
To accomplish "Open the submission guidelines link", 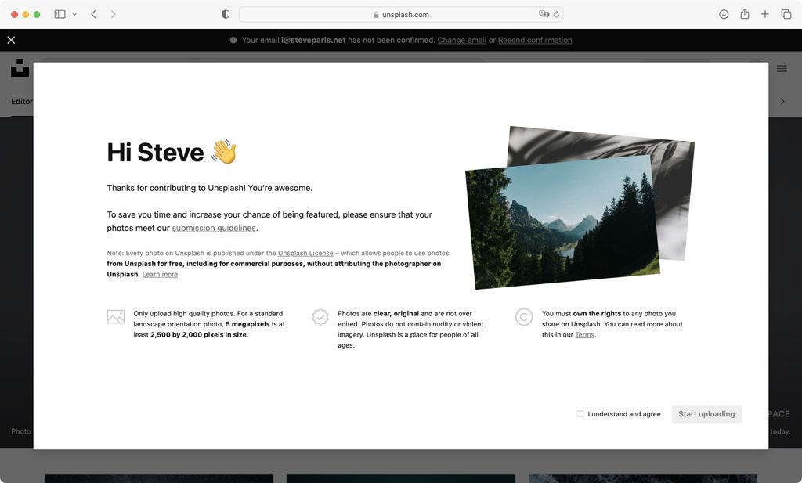I will (214, 227).
